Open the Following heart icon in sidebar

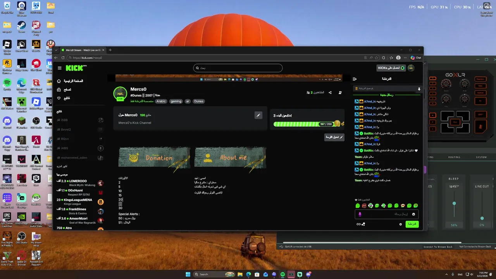[x=59, y=98]
